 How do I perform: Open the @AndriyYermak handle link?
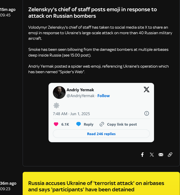81,96
